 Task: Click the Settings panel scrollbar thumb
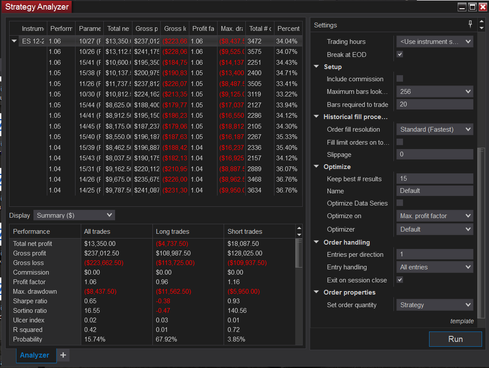pyautogui.click(x=481, y=232)
